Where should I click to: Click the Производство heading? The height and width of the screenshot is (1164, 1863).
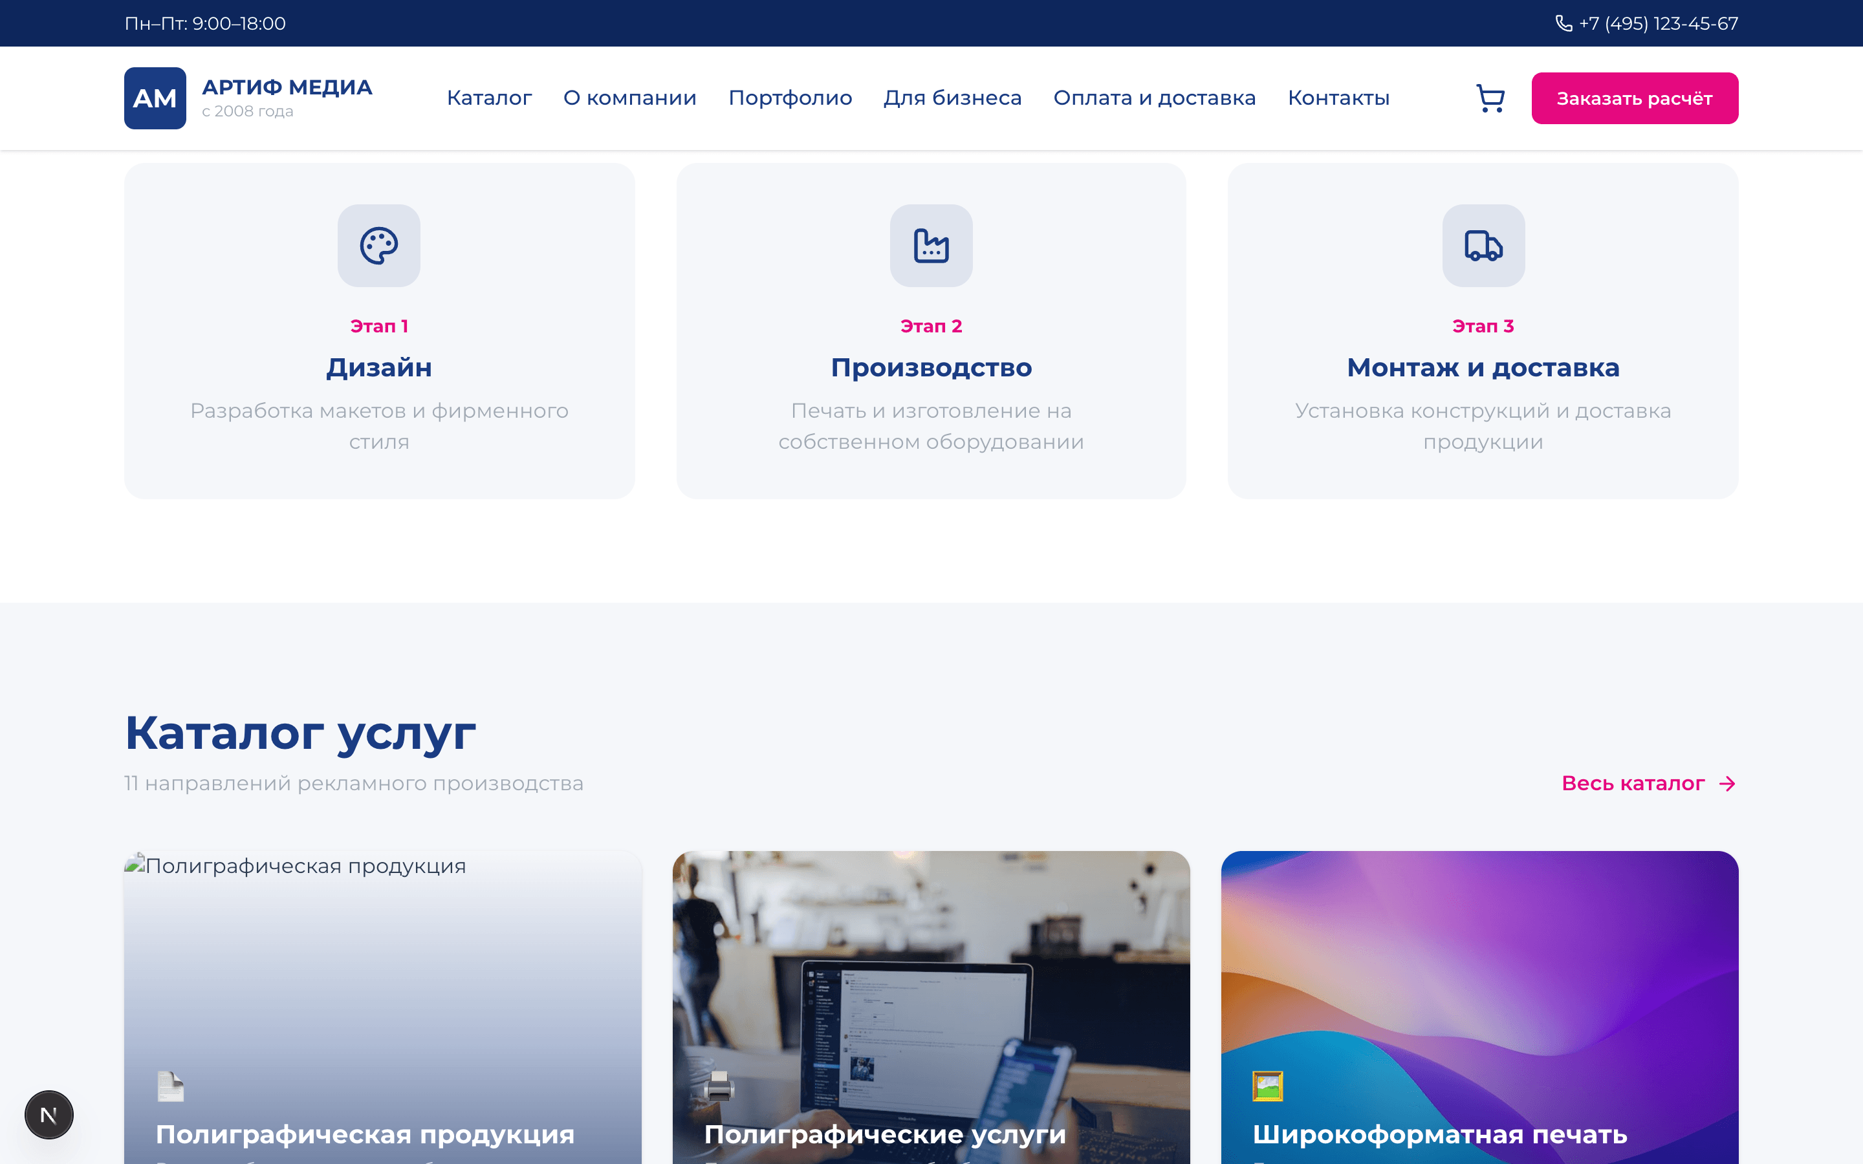(x=931, y=368)
